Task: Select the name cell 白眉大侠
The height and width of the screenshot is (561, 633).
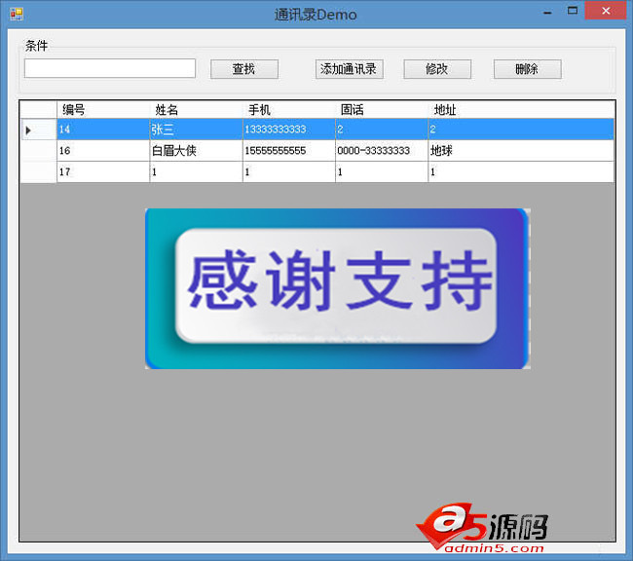Action: pos(196,151)
